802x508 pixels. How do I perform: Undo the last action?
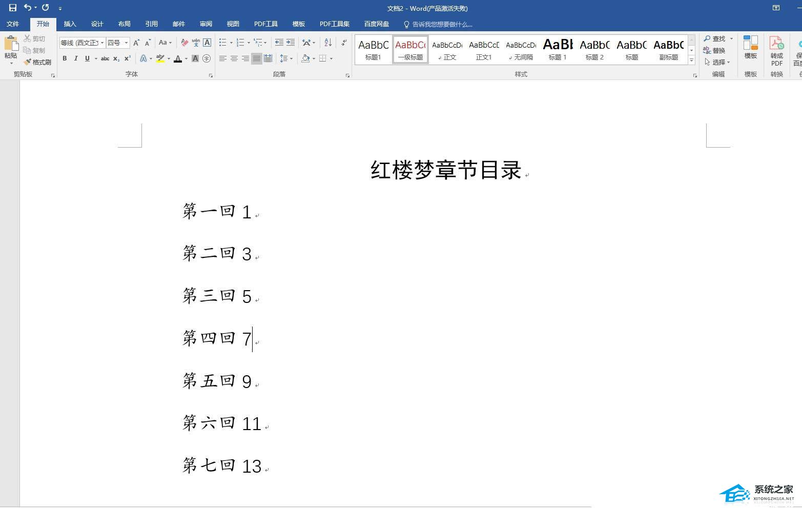pos(27,8)
